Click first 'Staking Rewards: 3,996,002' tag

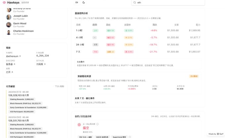click(x=22, y=99)
